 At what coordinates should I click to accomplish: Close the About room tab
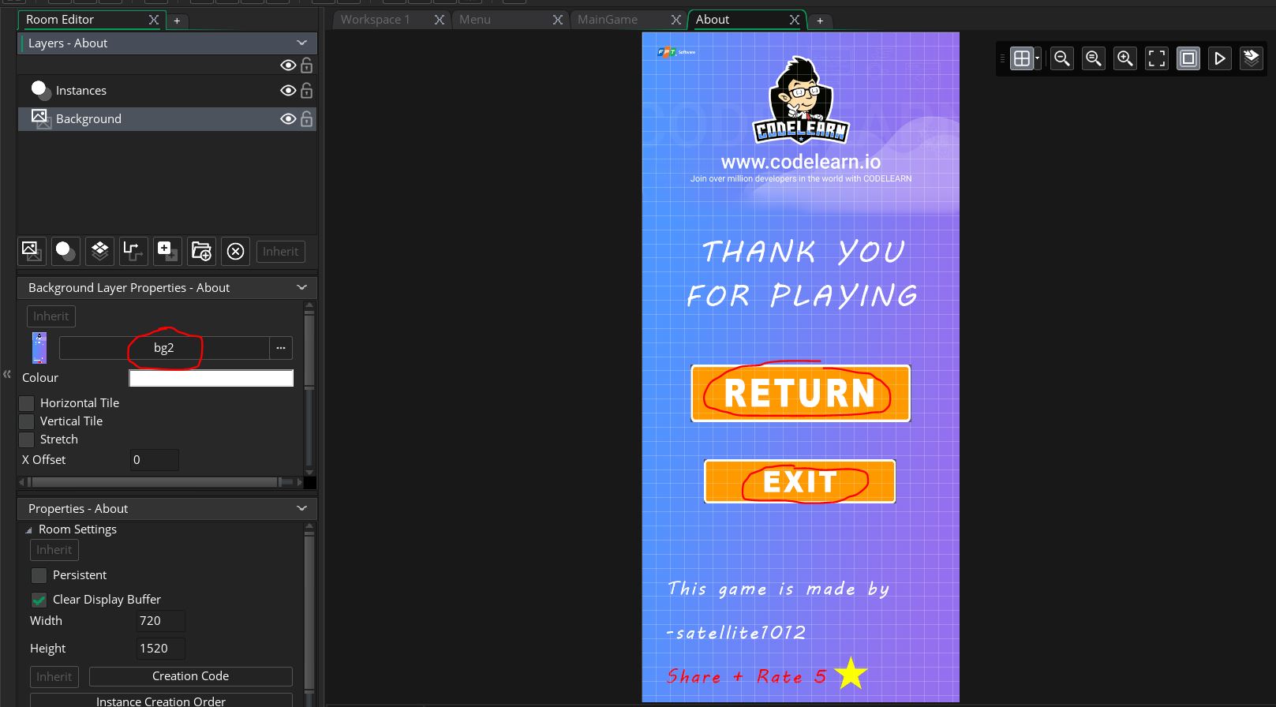click(795, 20)
